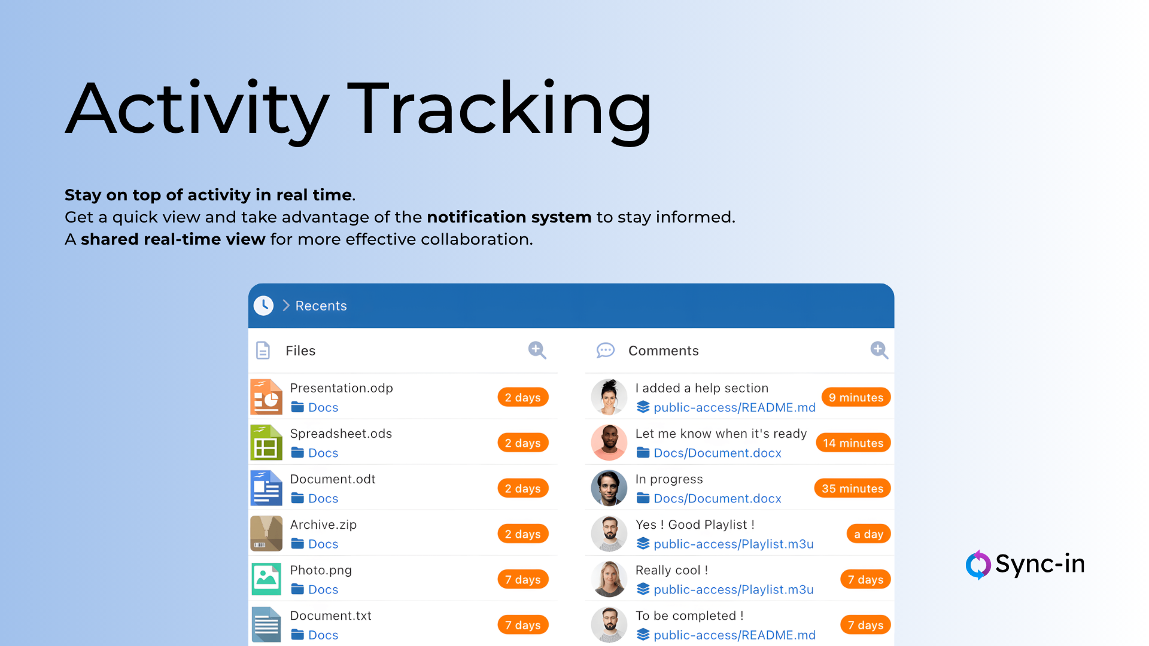Click the Files search magnifier icon
Image resolution: width=1149 pixels, height=646 pixels.
click(x=537, y=351)
